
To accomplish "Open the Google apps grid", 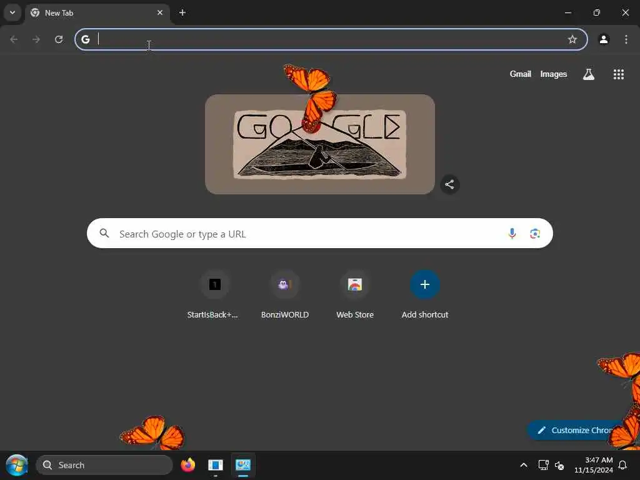I will tap(618, 74).
